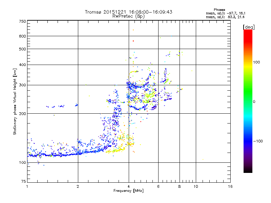Click the 'RwPretec (8p)' subtitle

click(x=128, y=16)
